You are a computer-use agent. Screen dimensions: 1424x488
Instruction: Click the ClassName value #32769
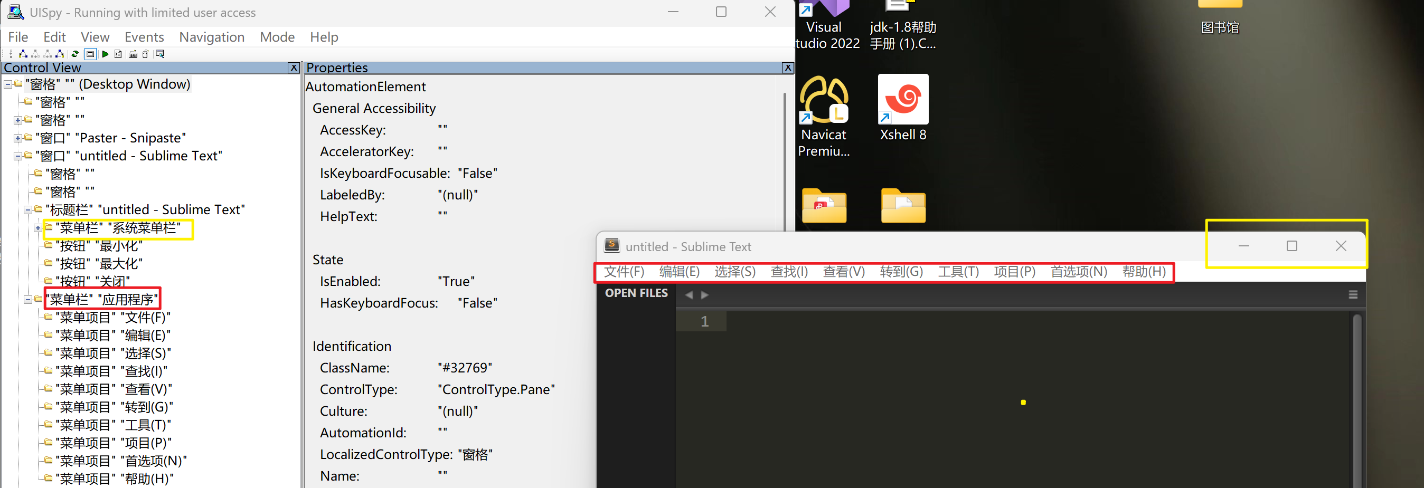coord(465,368)
